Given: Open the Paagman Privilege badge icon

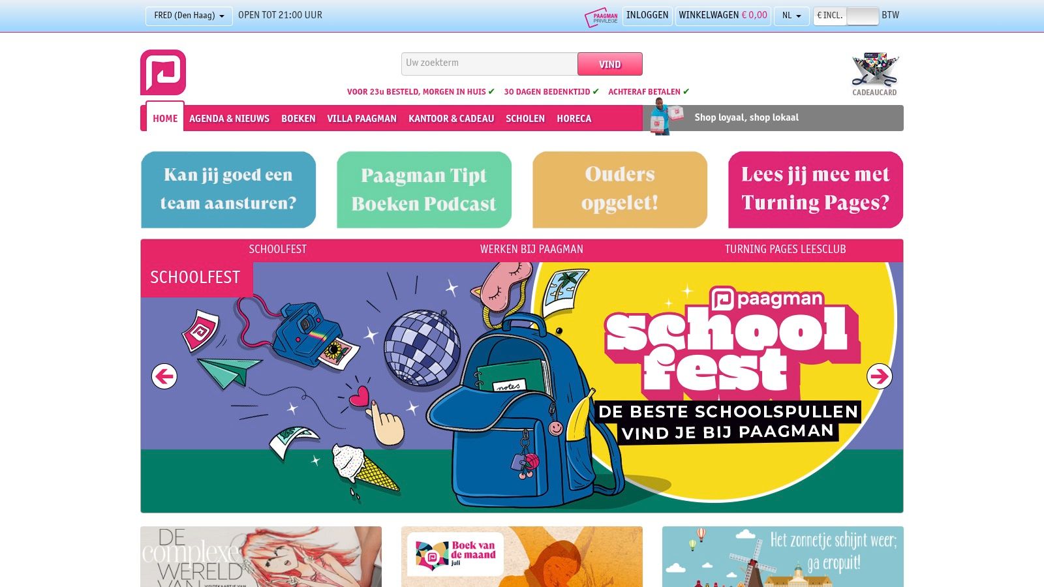Looking at the screenshot, I should pos(602,17).
